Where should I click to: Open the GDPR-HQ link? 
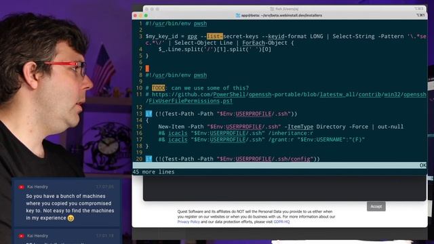[281, 222]
